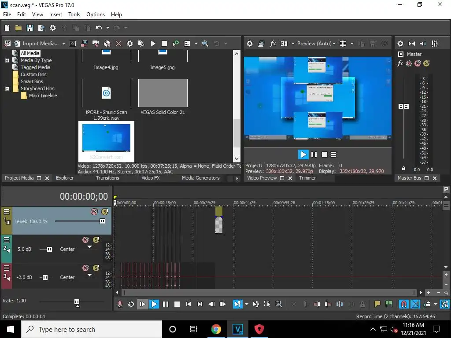Solo audio track 2
This screenshot has width=451, height=338.
pyautogui.click(x=96, y=240)
